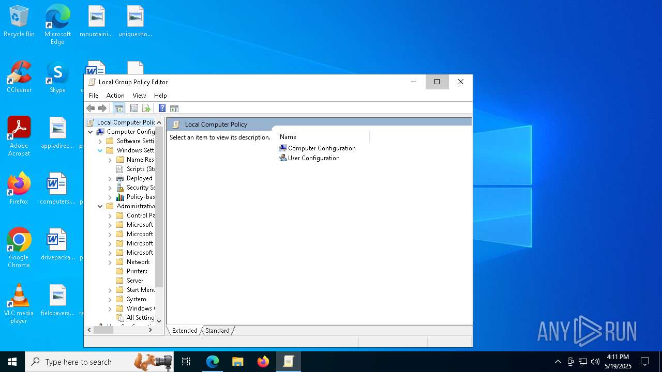Screen dimensions: 662x372
Task: Select the Scripts (Startup) tree icon
Action: coord(120,169)
